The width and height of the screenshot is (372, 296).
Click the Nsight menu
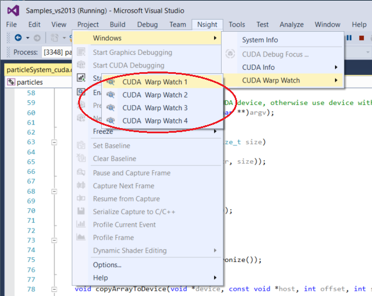pos(207,24)
